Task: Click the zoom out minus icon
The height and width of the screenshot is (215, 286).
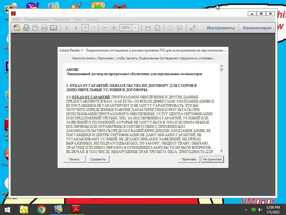Action: coord(104,28)
